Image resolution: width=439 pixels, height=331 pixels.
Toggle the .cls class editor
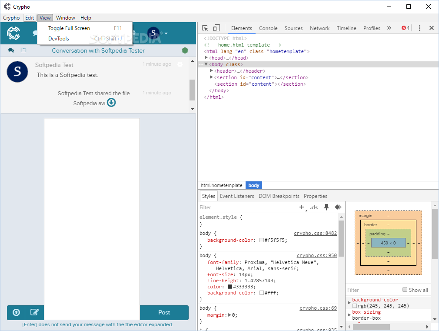coord(314,207)
